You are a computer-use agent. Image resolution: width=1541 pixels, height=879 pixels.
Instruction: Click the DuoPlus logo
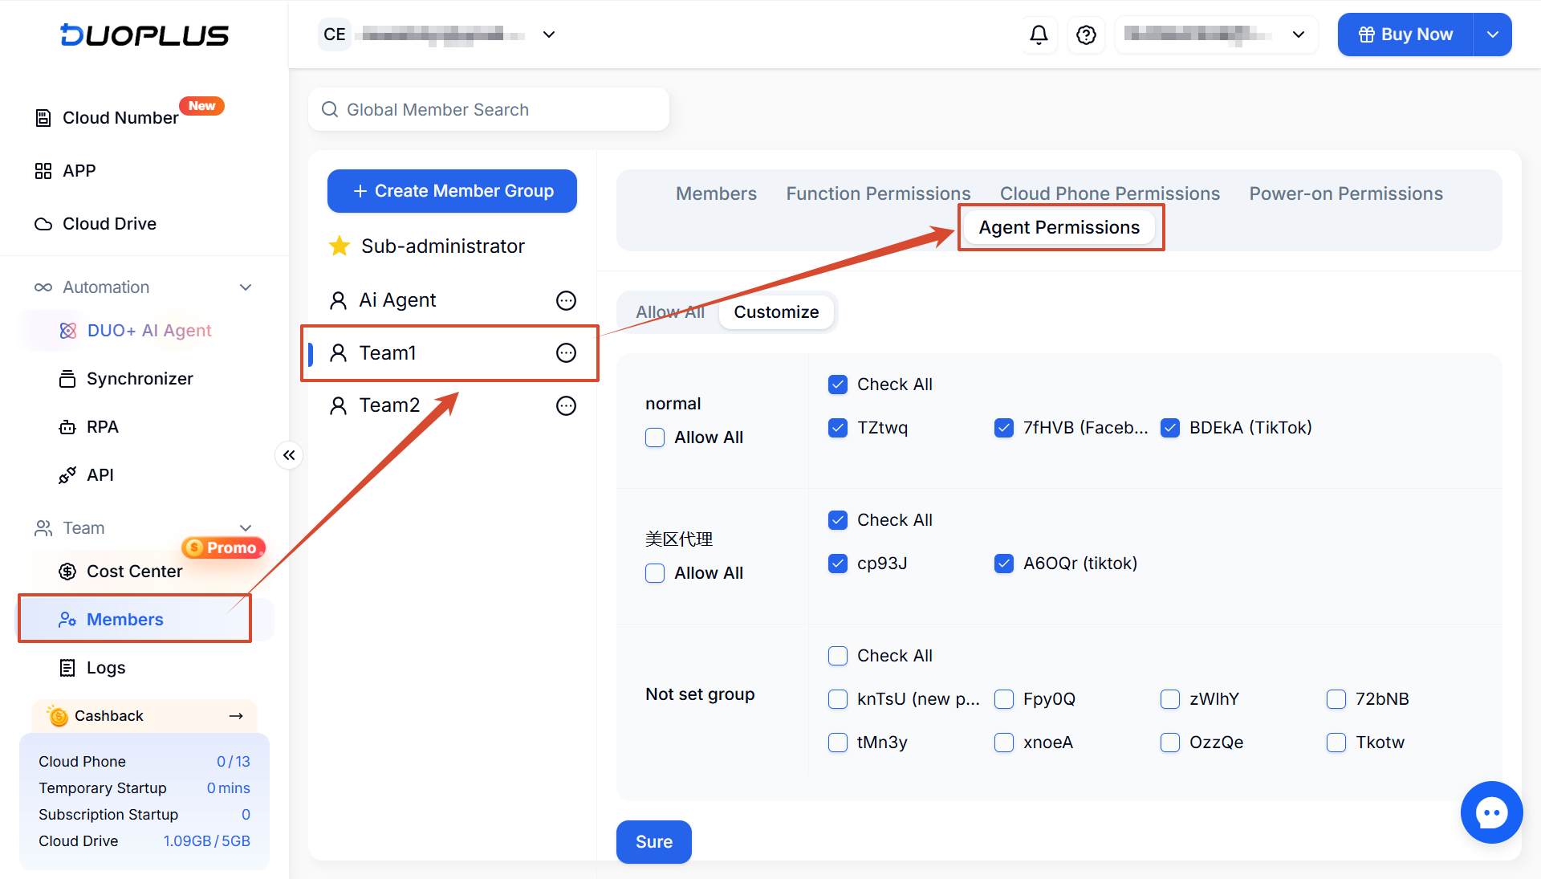tap(144, 35)
